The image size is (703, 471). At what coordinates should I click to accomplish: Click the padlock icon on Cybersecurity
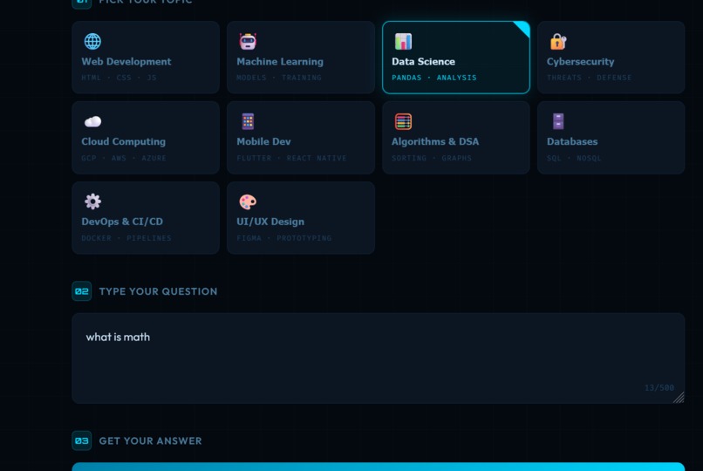point(558,41)
